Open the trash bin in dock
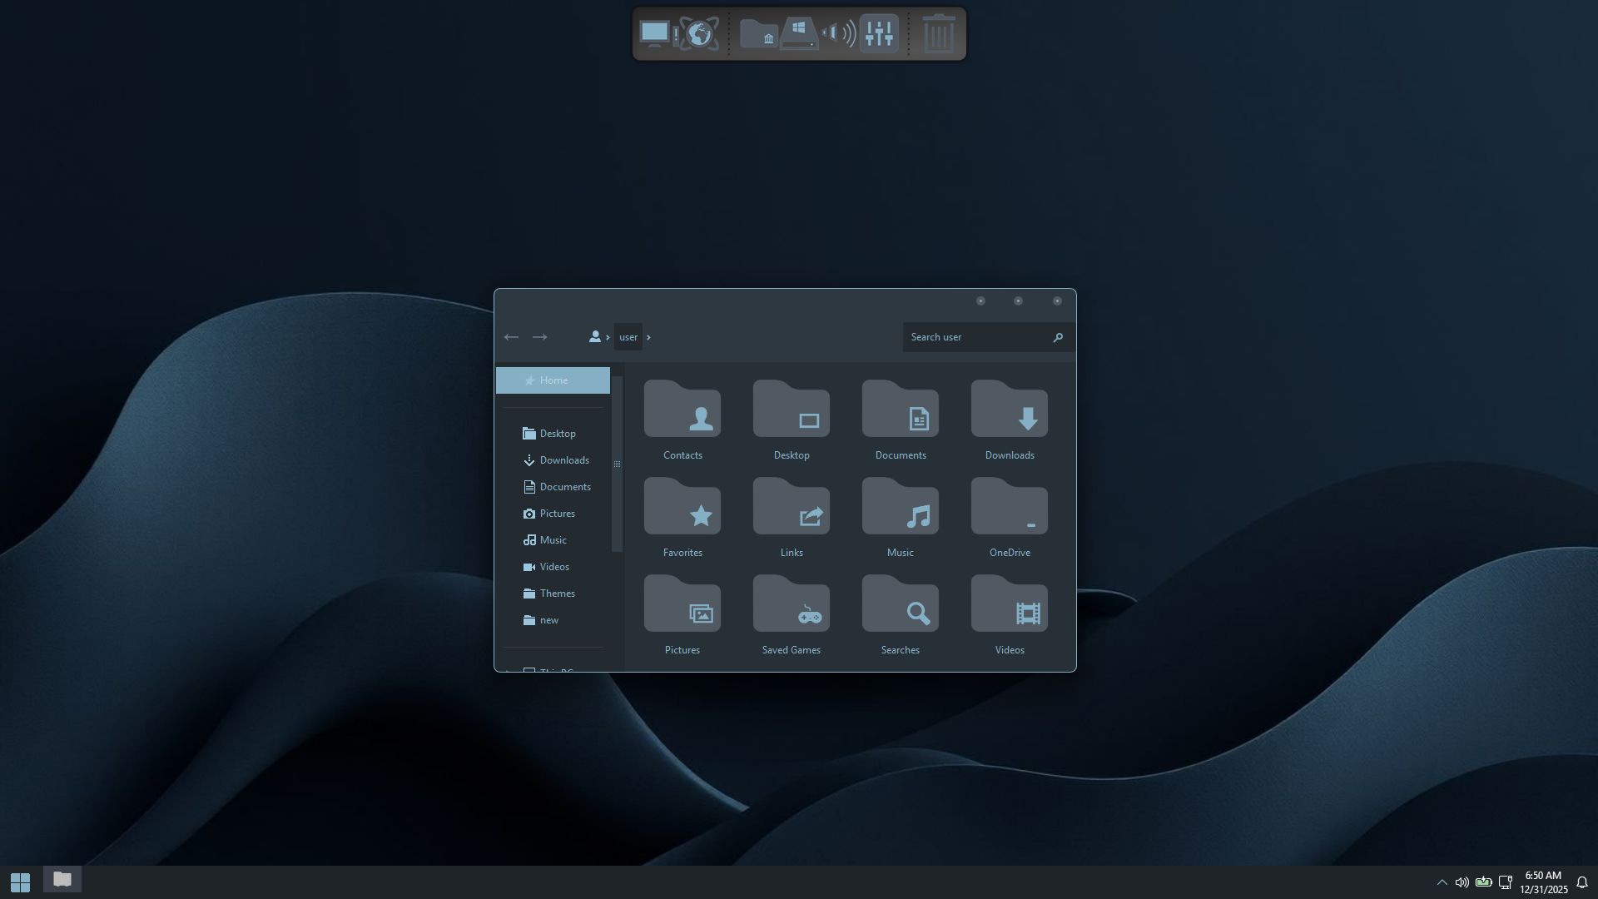The height and width of the screenshot is (899, 1598). click(939, 33)
